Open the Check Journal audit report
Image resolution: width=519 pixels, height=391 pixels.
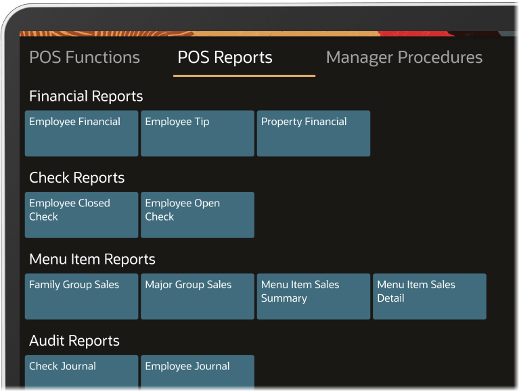click(x=81, y=371)
